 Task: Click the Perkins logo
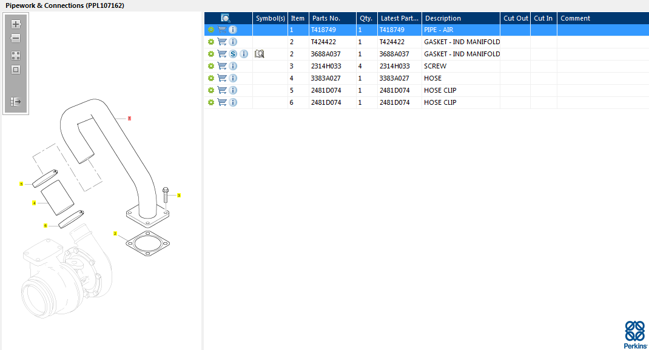pos(634,334)
